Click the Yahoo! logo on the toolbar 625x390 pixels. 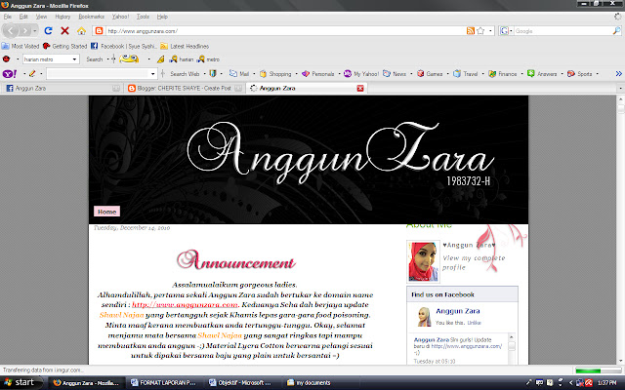(10, 74)
